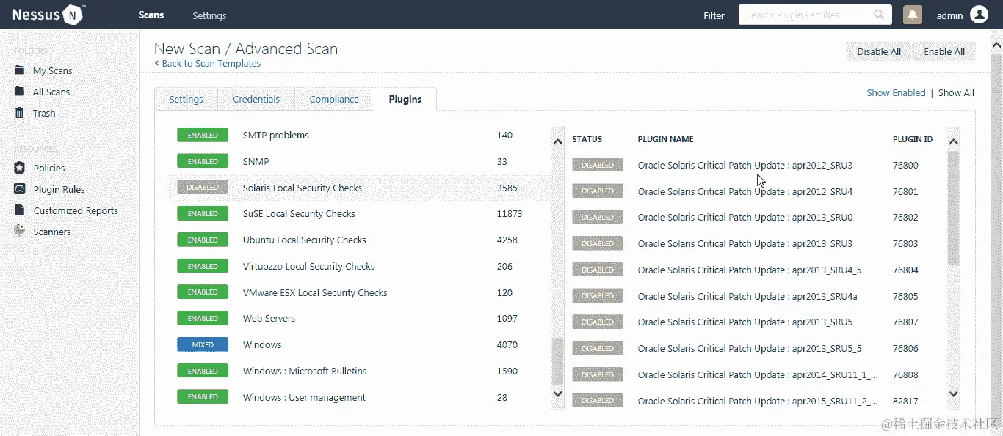
Task: Open the admin user avatar icon
Action: [979, 15]
